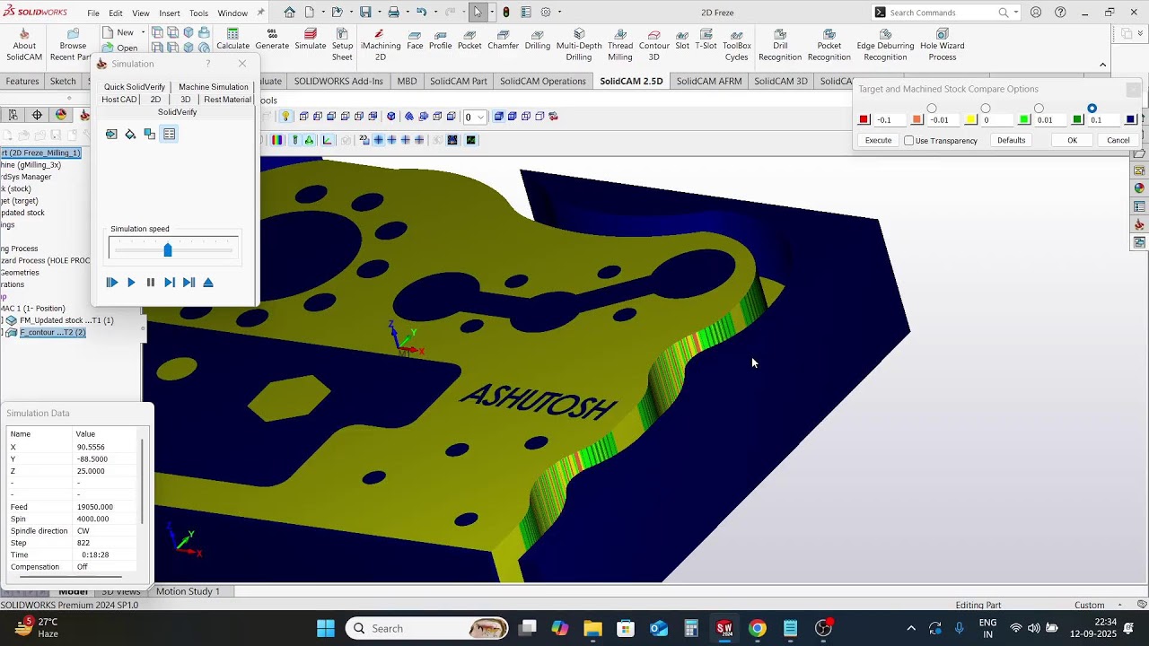The height and width of the screenshot is (646, 1149).
Task: Start a Drilling operation
Action: point(538,39)
